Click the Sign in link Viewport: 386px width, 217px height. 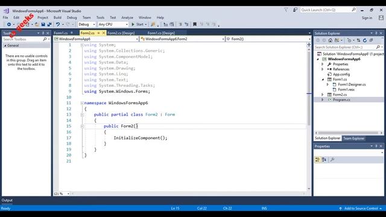point(367,17)
